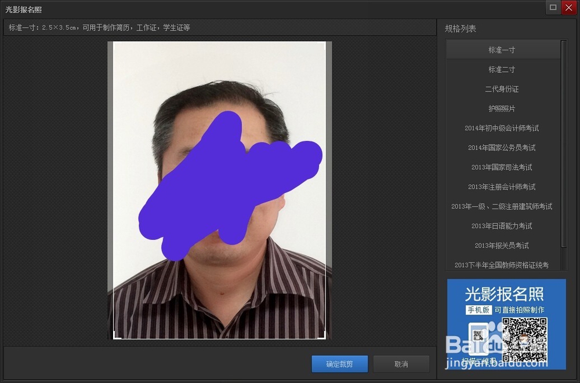The width and height of the screenshot is (580, 383).
Task: Select the 标准一寸 specification
Action: coord(501,50)
